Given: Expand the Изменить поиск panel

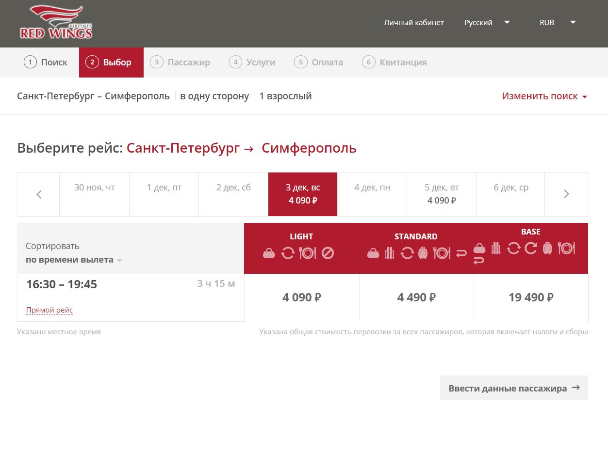Looking at the screenshot, I should click(544, 96).
